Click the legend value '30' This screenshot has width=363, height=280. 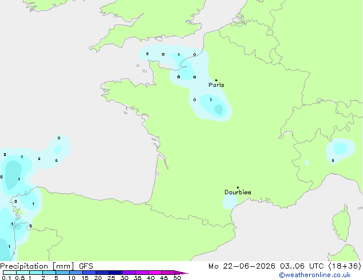point(125,278)
